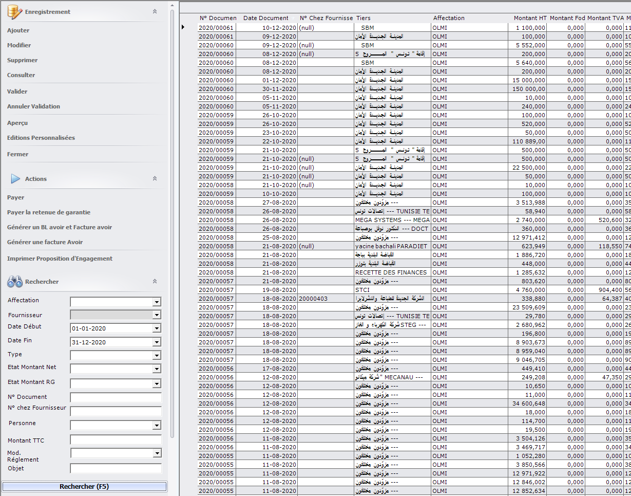Open the Date Début date picker dropdown

157,328
